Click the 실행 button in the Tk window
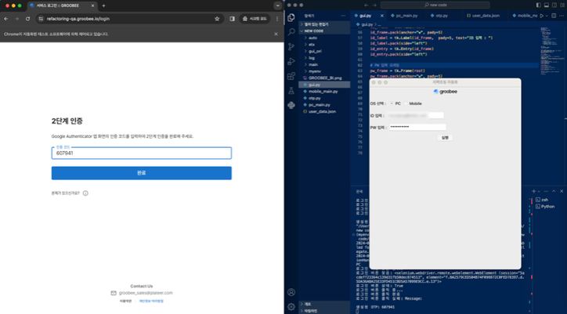Screen dimensions: 567x314 pyautogui.click(x=445, y=138)
